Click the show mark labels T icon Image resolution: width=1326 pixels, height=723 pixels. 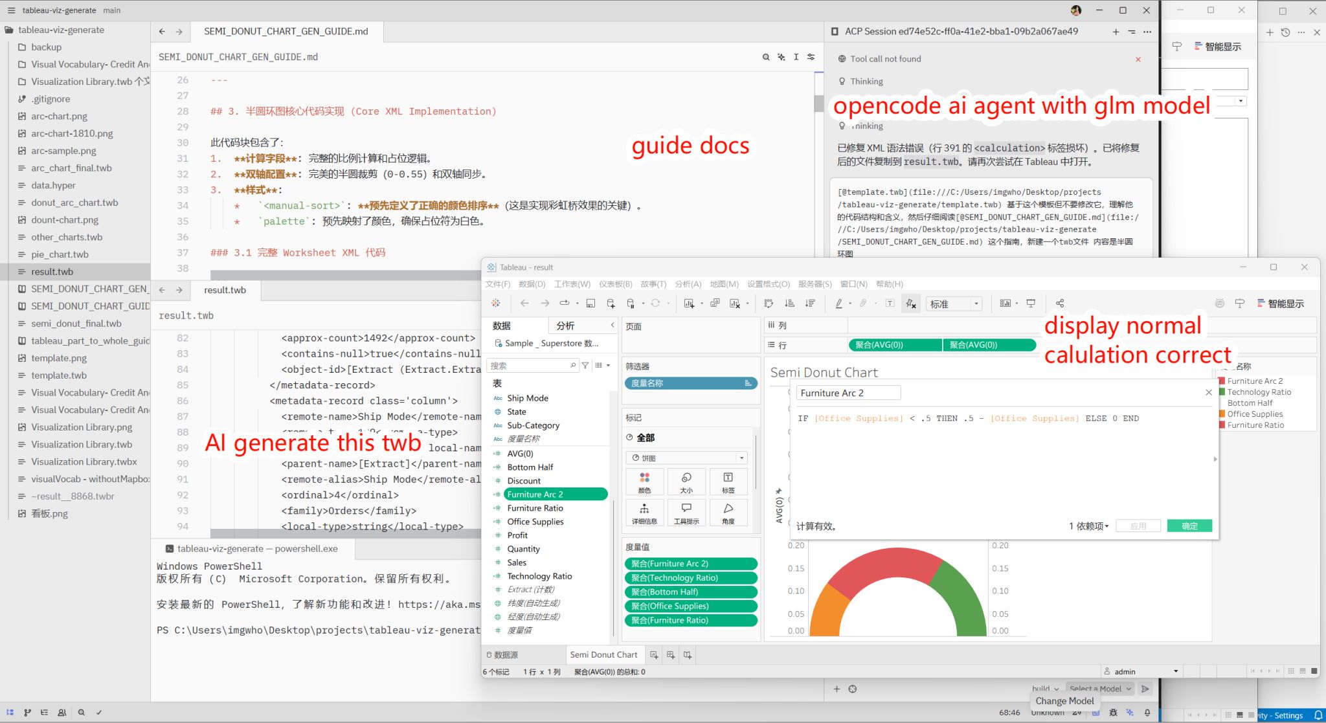[890, 303]
